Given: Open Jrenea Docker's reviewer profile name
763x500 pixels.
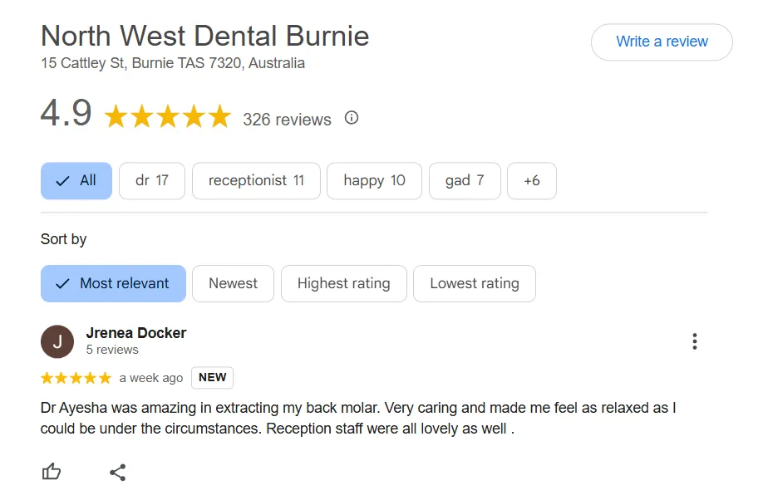Looking at the screenshot, I should (136, 333).
